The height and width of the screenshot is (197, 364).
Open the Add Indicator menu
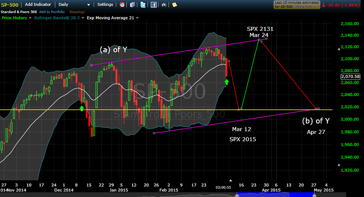pos(38,5)
